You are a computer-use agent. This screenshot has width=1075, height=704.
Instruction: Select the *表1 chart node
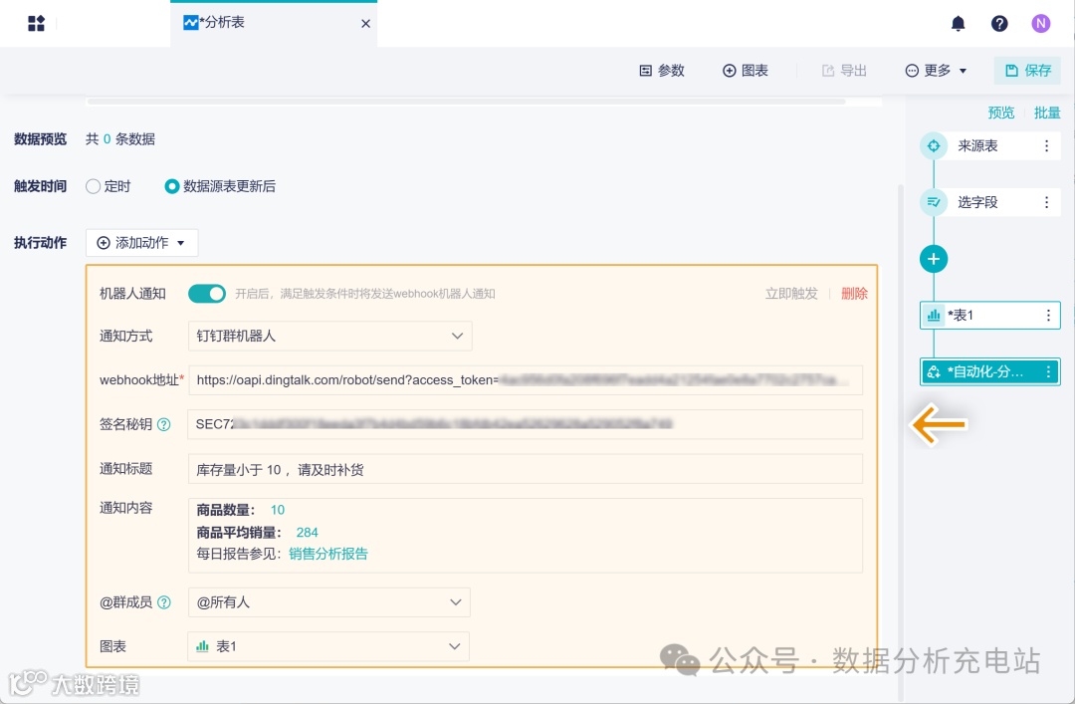click(990, 315)
